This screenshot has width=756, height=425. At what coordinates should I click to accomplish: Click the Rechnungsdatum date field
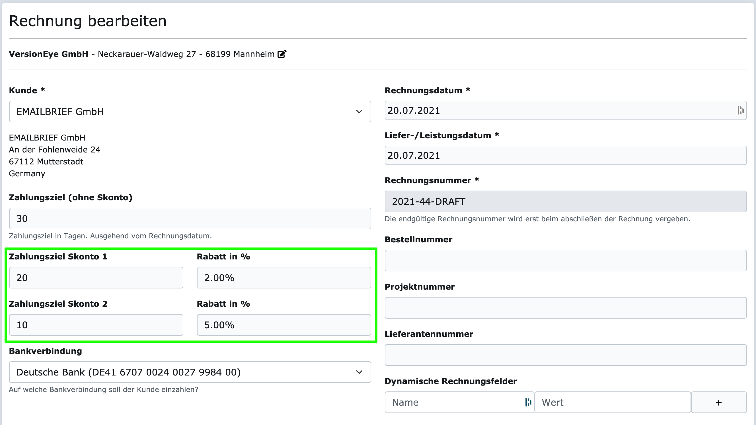point(558,110)
